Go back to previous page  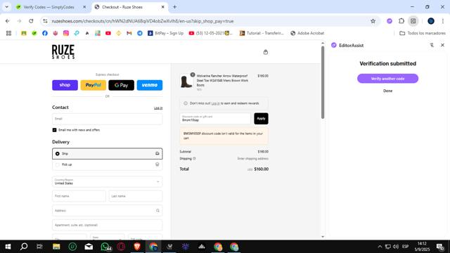tap(8, 21)
